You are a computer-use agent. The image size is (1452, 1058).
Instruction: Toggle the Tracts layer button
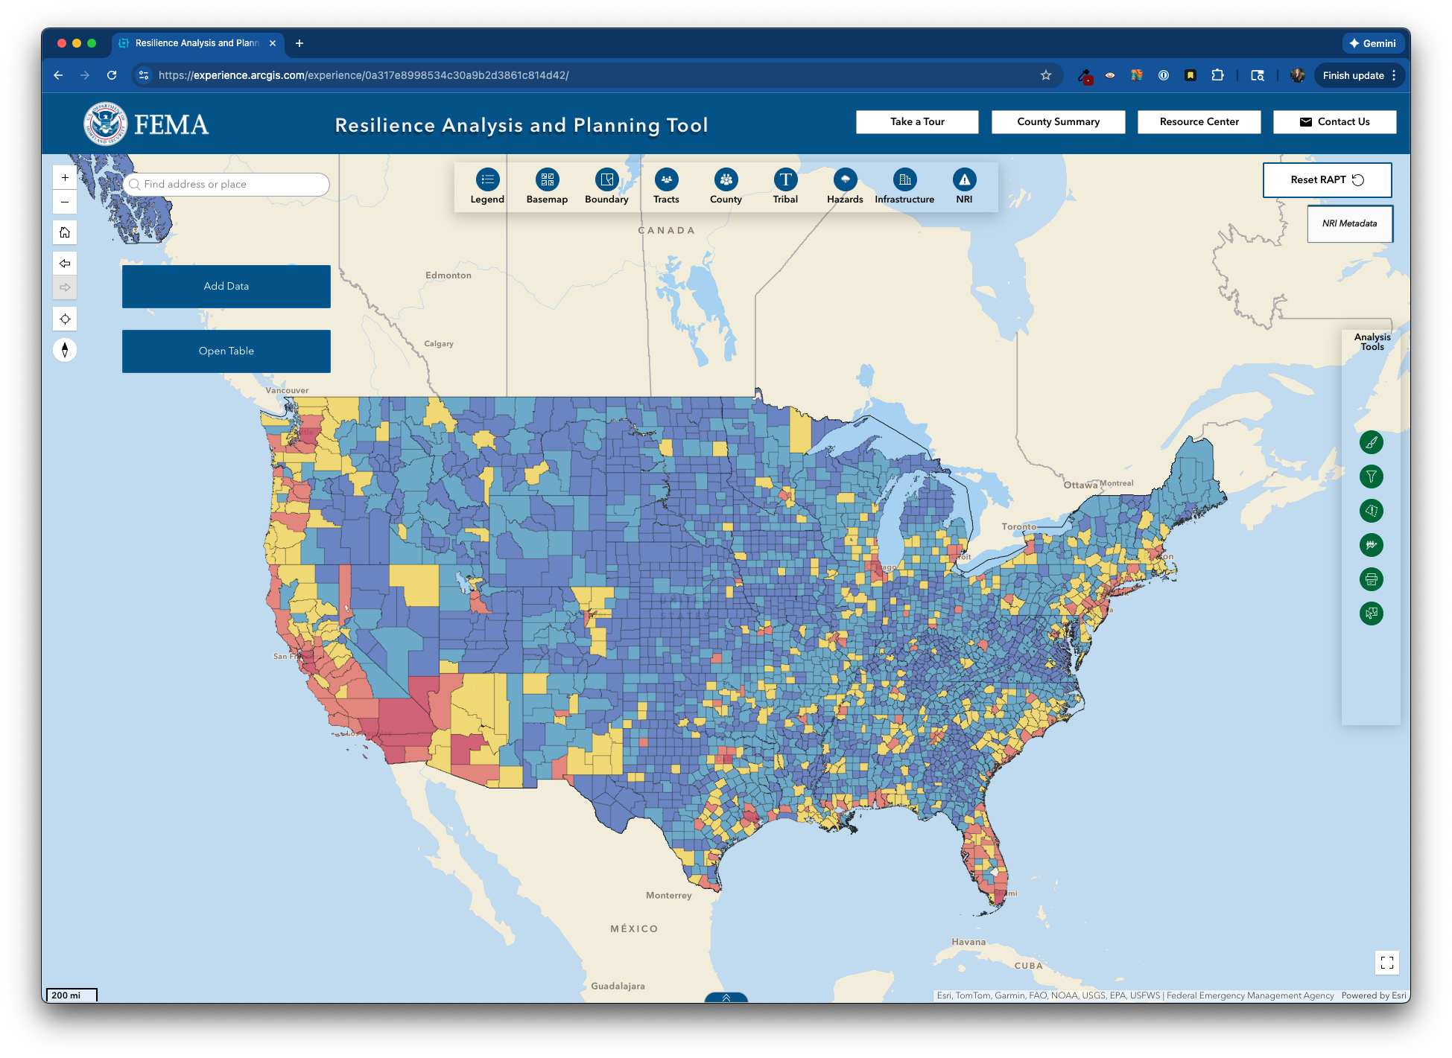click(x=666, y=179)
